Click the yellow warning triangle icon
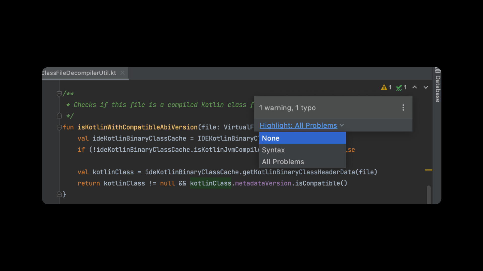The image size is (483, 271). 384,87
